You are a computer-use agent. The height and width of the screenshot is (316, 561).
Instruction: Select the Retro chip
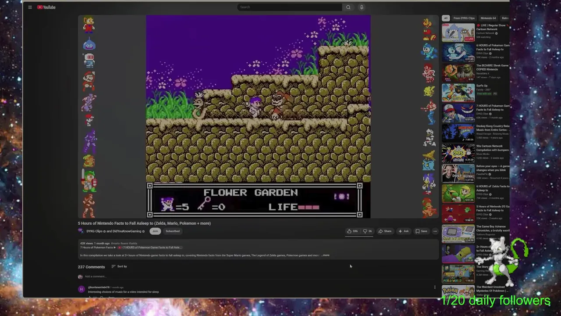[505, 18]
